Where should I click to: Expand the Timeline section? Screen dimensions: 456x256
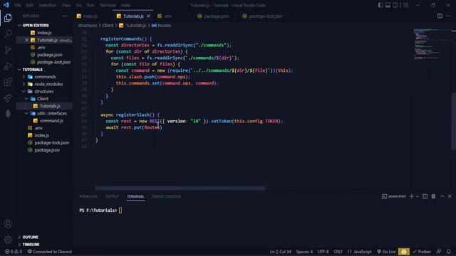(x=31, y=245)
